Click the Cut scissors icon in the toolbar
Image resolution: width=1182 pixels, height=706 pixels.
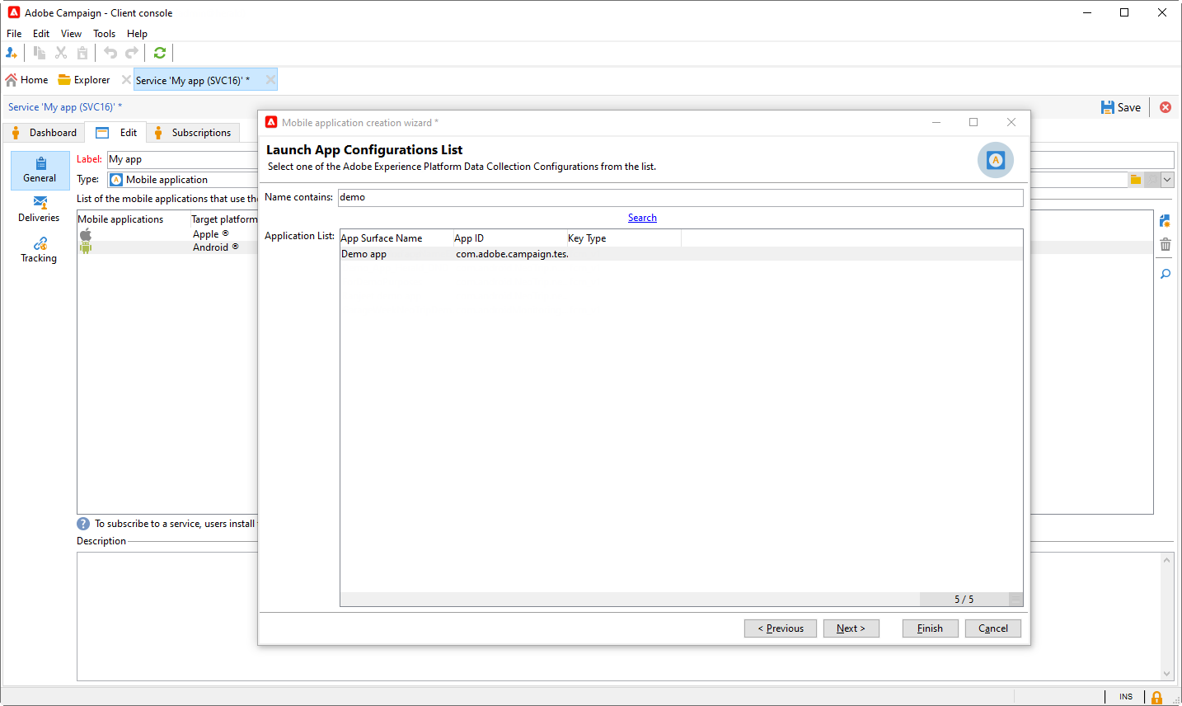pyautogui.click(x=61, y=53)
